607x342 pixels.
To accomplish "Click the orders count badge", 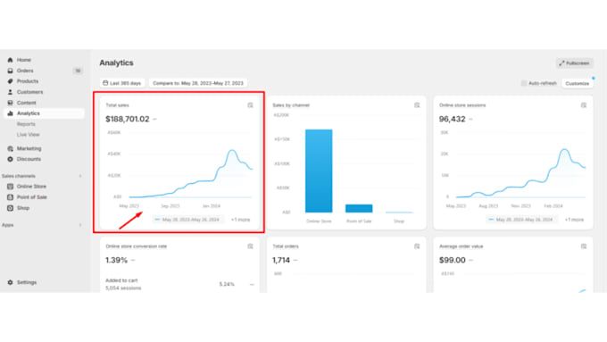I will (x=78, y=71).
